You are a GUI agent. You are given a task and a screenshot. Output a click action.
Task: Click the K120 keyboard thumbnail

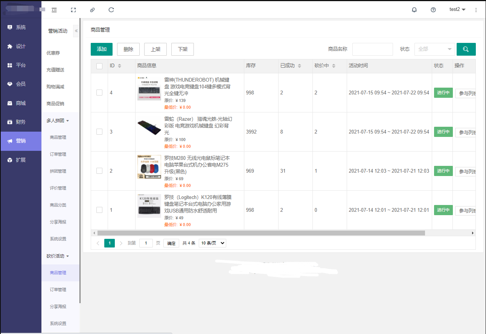[149, 206]
